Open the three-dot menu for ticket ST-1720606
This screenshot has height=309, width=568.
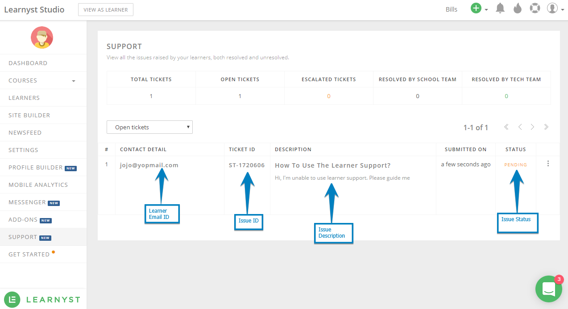(x=548, y=164)
